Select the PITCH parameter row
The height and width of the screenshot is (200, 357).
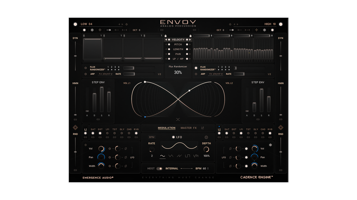pyautogui.click(x=178, y=44)
